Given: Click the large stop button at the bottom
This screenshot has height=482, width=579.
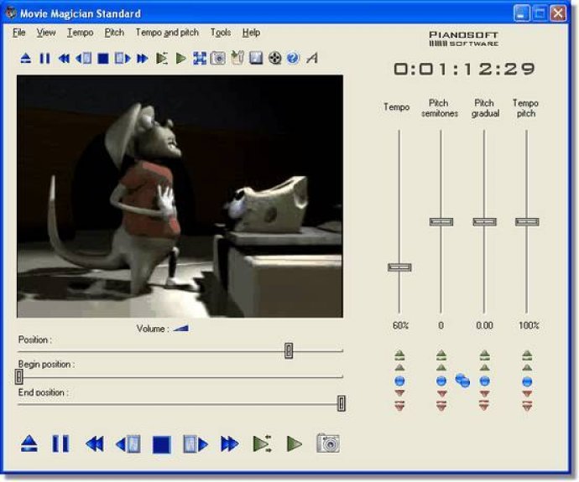Looking at the screenshot, I should pyautogui.click(x=162, y=444).
